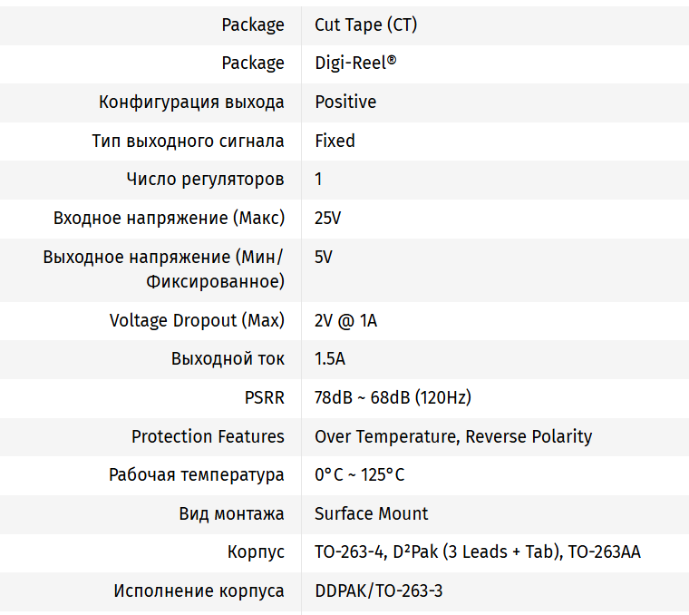
Task: Select the "0°C ~ 125°C" temperature value
Action: 359,474
